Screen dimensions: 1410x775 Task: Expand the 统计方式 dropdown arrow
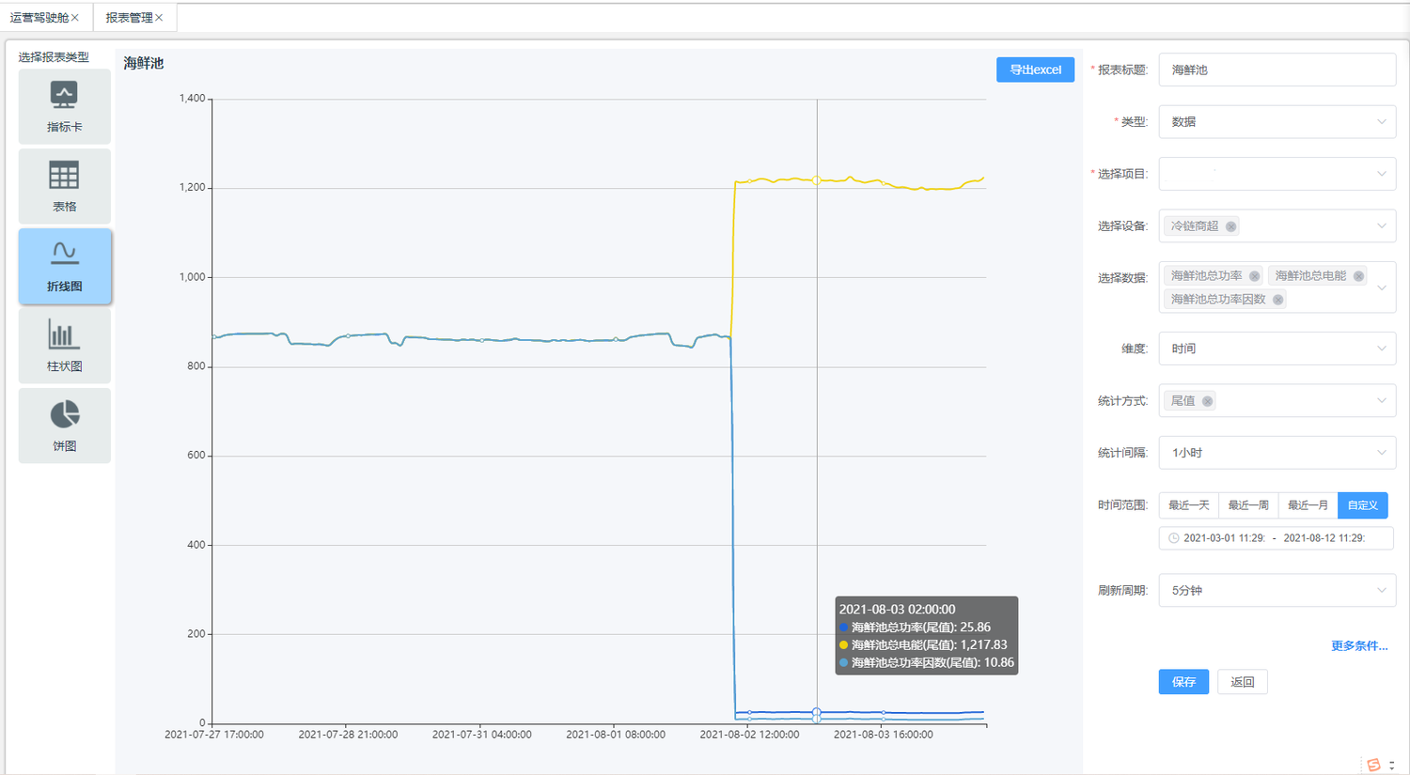pyautogui.click(x=1381, y=401)
